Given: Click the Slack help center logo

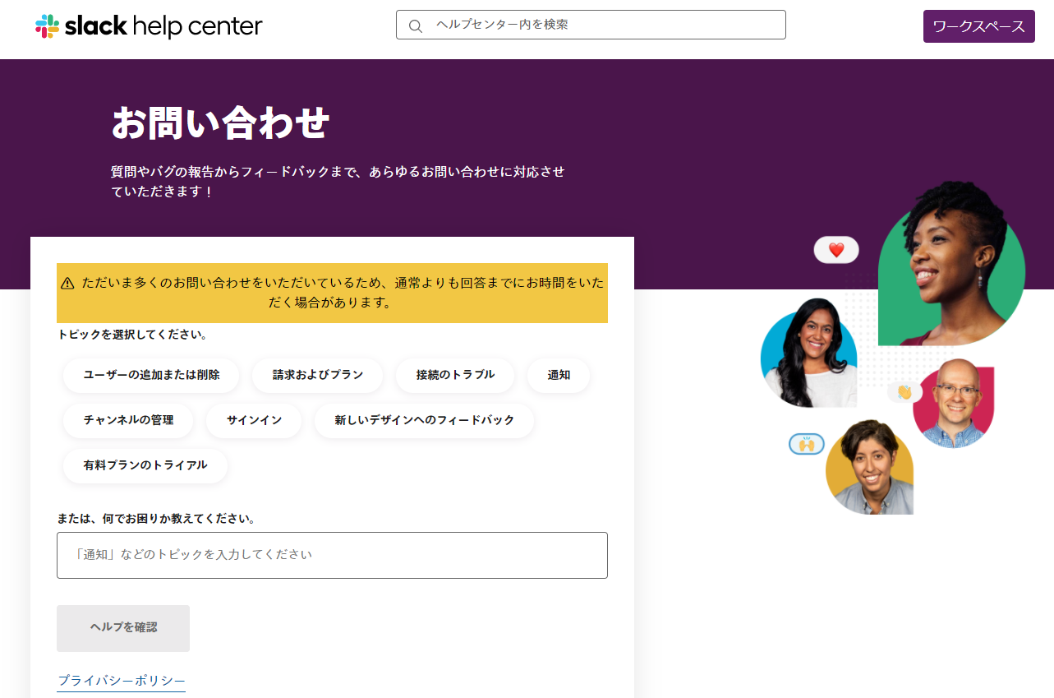Looking at the screenshot, I should (x=149, y=26).
